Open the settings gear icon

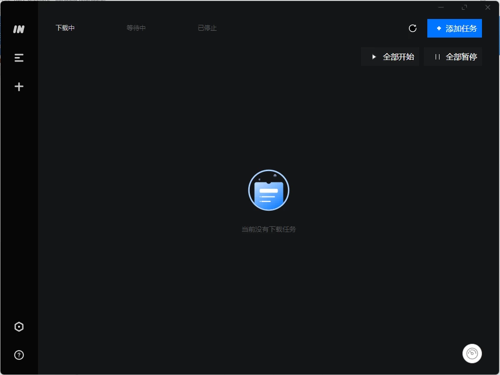19,327
